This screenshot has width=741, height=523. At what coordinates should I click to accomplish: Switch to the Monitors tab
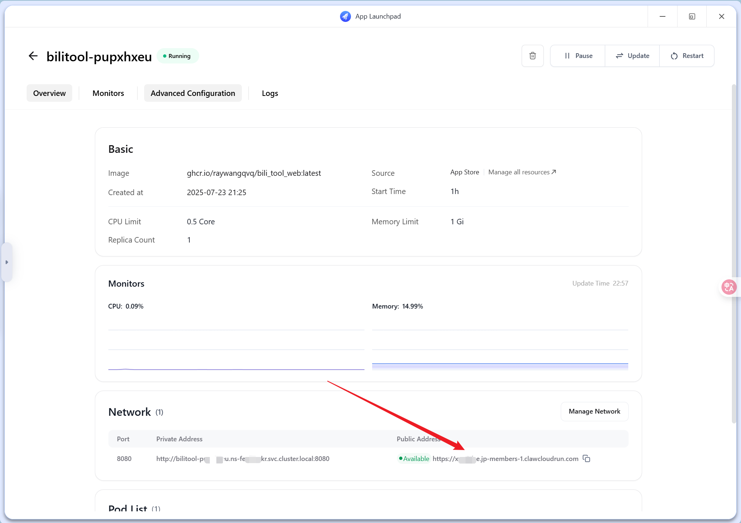click(108, 93)
